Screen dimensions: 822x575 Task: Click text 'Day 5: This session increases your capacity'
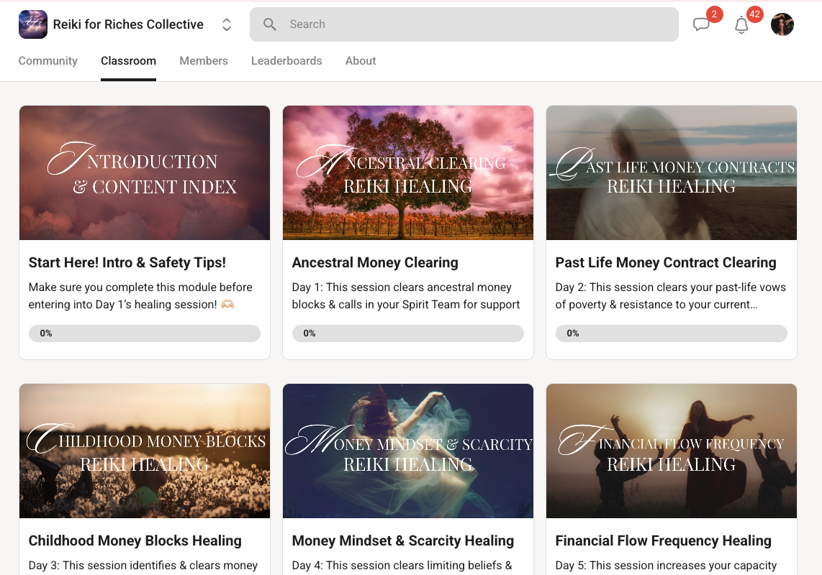pos(666,566)
